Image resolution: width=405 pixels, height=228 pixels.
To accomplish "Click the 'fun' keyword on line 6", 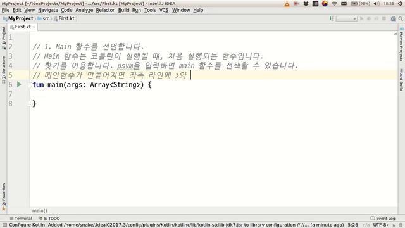I will tap(38, 85).
